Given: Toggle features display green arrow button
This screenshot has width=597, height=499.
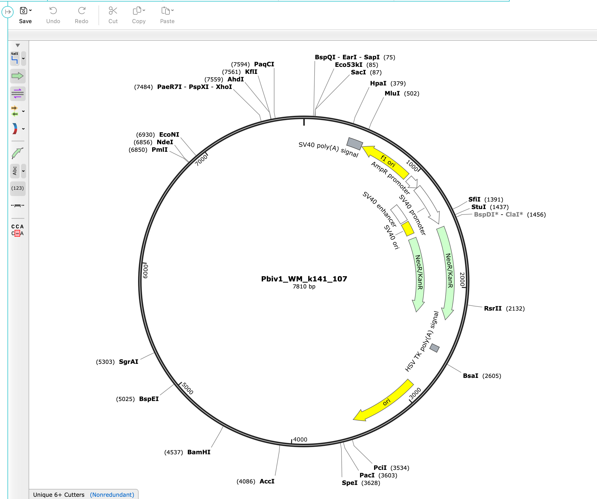Looking at the screenshot, I should tap(17, 76).
